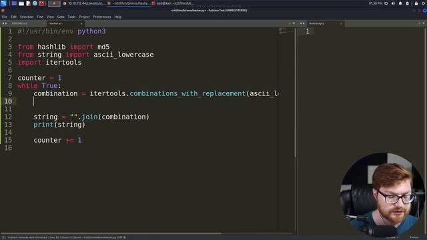
Task: Open the Tools menu
Action: coord(71,17)
